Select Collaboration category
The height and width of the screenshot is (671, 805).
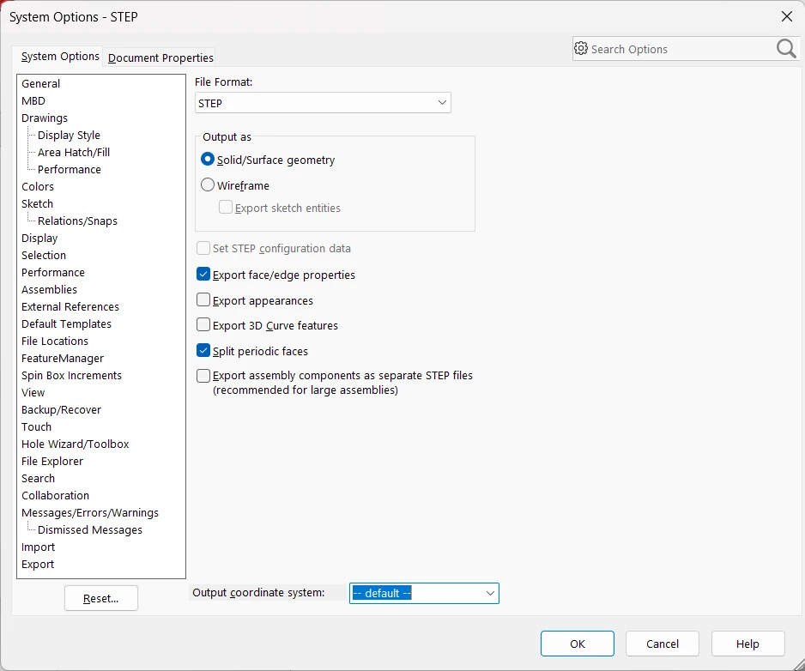click(x=56, y=495)
